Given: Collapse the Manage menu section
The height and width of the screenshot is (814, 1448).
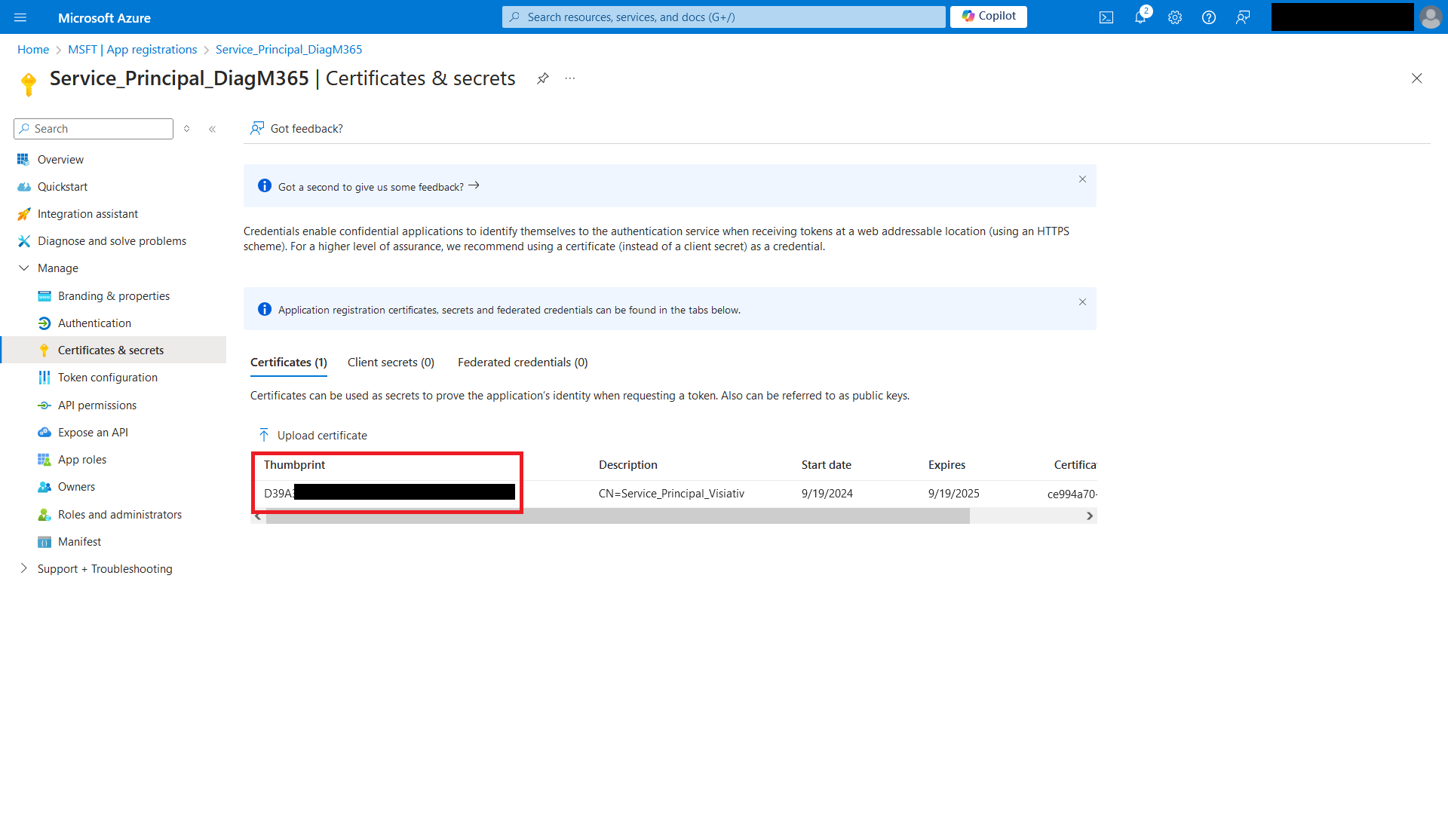Looking at the screenshot, I should tap(24, 268).
